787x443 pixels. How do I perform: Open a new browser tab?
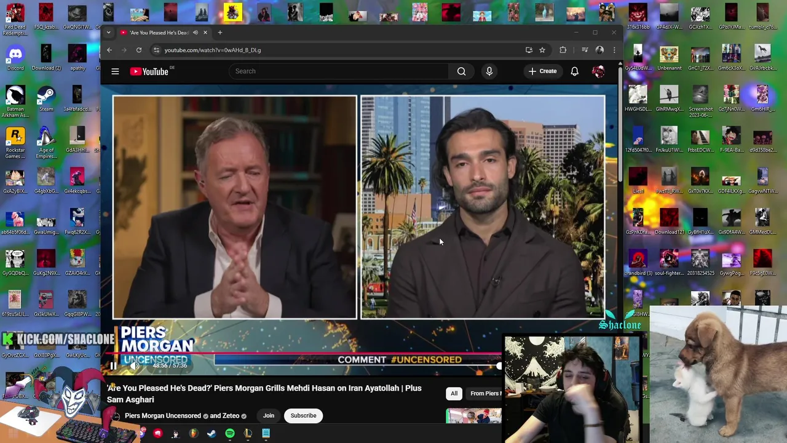[x=219, y=33]
